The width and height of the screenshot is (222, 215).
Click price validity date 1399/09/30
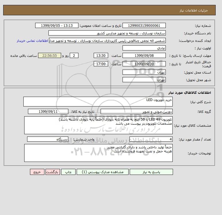(144, 64)
